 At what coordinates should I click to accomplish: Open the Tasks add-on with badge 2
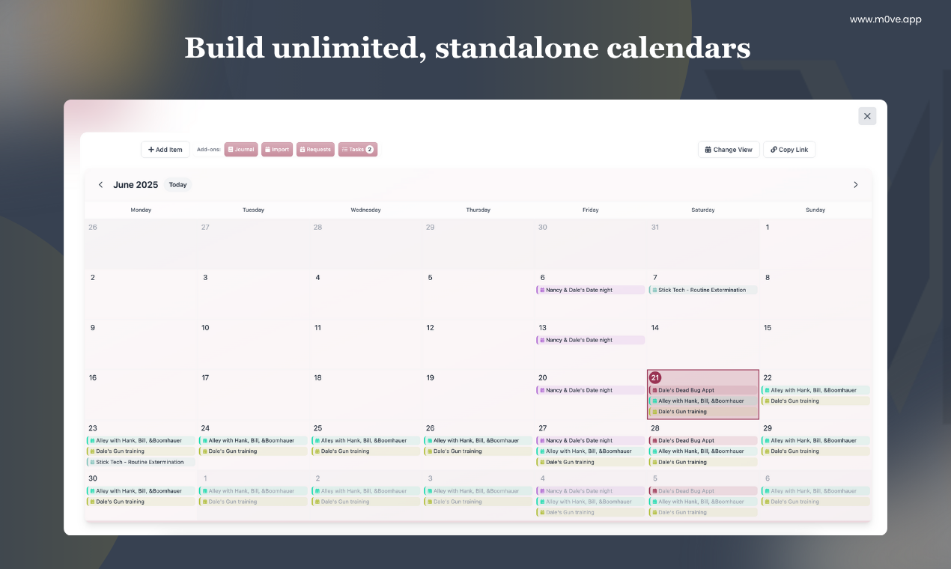click(358, 150)
